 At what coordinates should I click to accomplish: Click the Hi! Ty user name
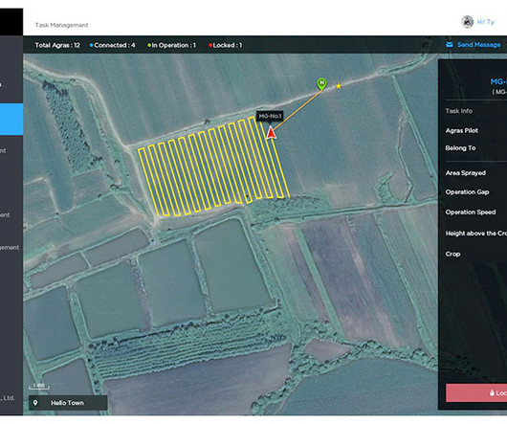pyautogui.click(x=486, y=22)
